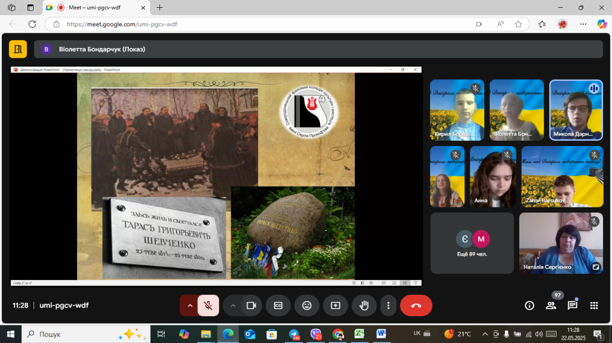Open Task View on the taskbar
This screenshot has height=343, width=612.
[x=161, y=334]
